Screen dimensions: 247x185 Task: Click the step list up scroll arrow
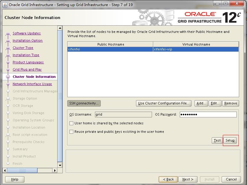tap(60, 28)
